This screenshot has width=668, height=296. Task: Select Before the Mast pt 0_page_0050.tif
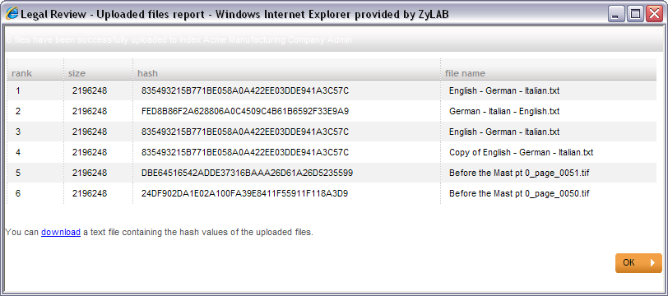pos(519,194)
